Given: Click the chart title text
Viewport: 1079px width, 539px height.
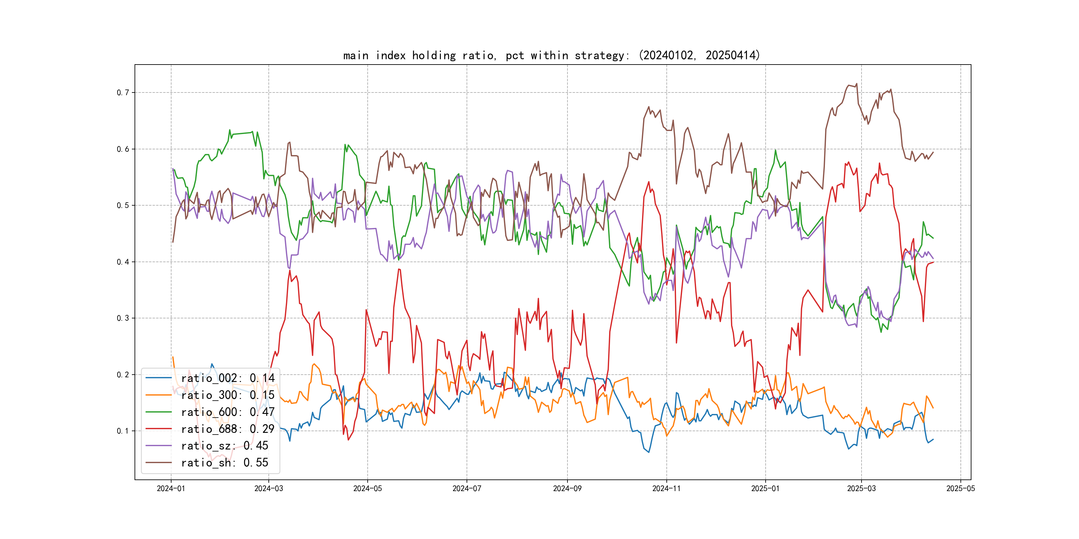Looking at the screenshot, I should 551,55.
